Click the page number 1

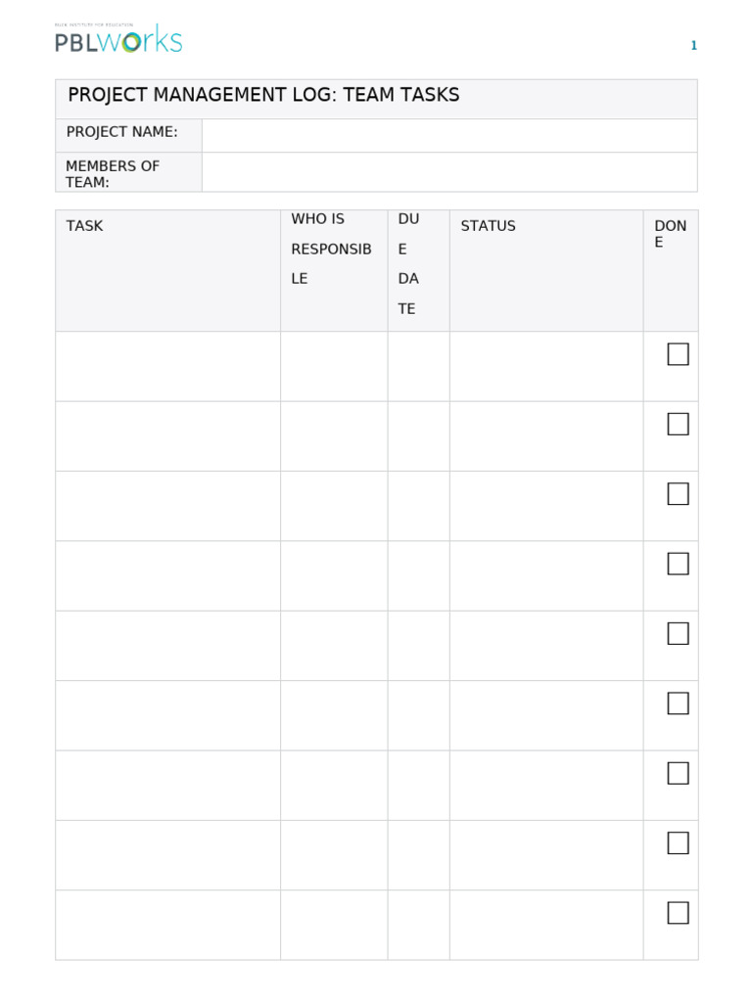693,45
